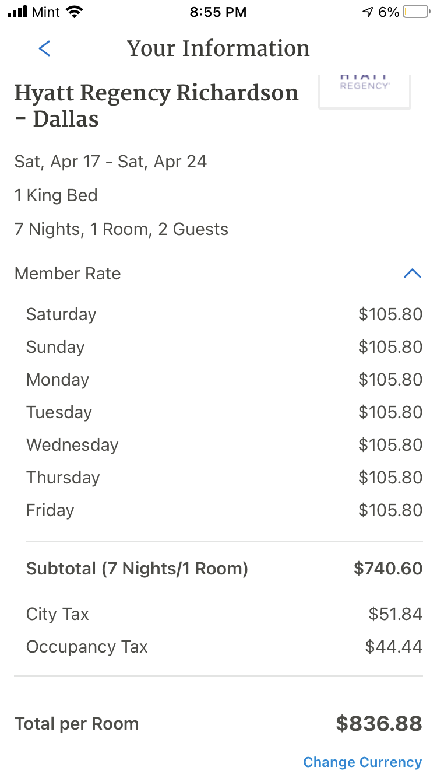Tap the cellular signal bars icon
437x778 pixels.
17,12
